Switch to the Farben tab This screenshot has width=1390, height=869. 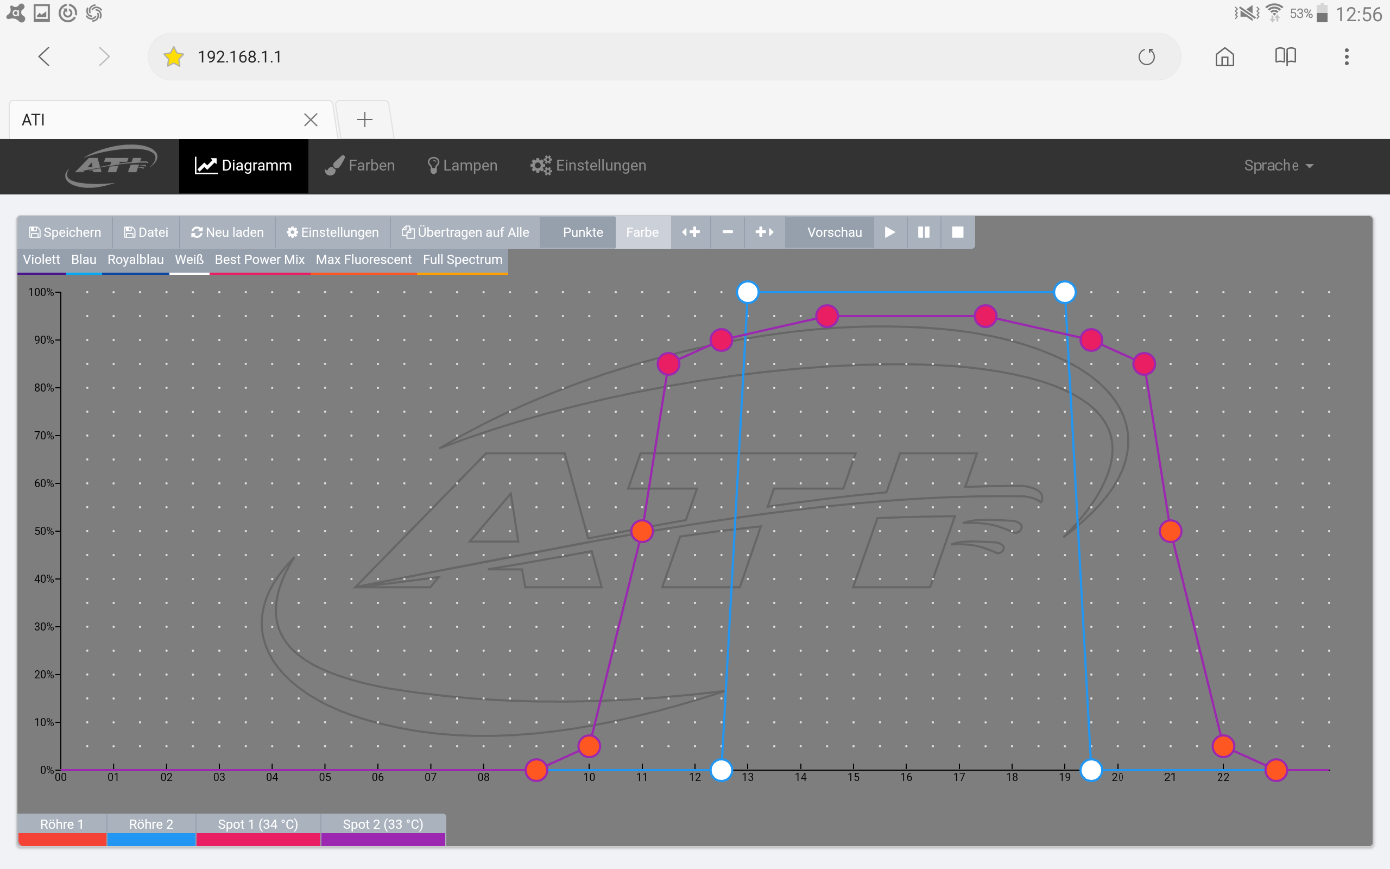(360, 166)
